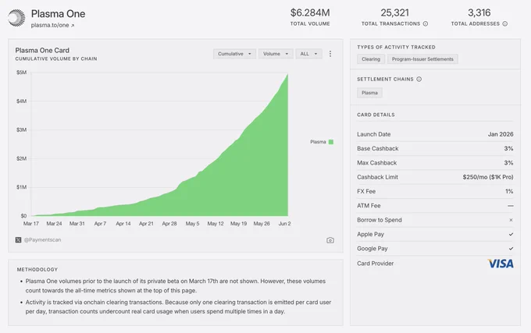Open the chart's three-dot options menu
Image resolution: width=531 pixels, height=333 pixels.
click(x=330, y=54)
